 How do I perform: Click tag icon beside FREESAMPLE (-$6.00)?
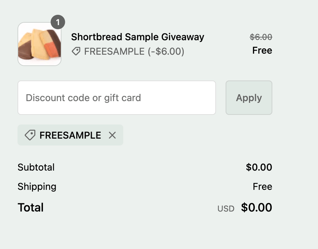pos(76,52)
